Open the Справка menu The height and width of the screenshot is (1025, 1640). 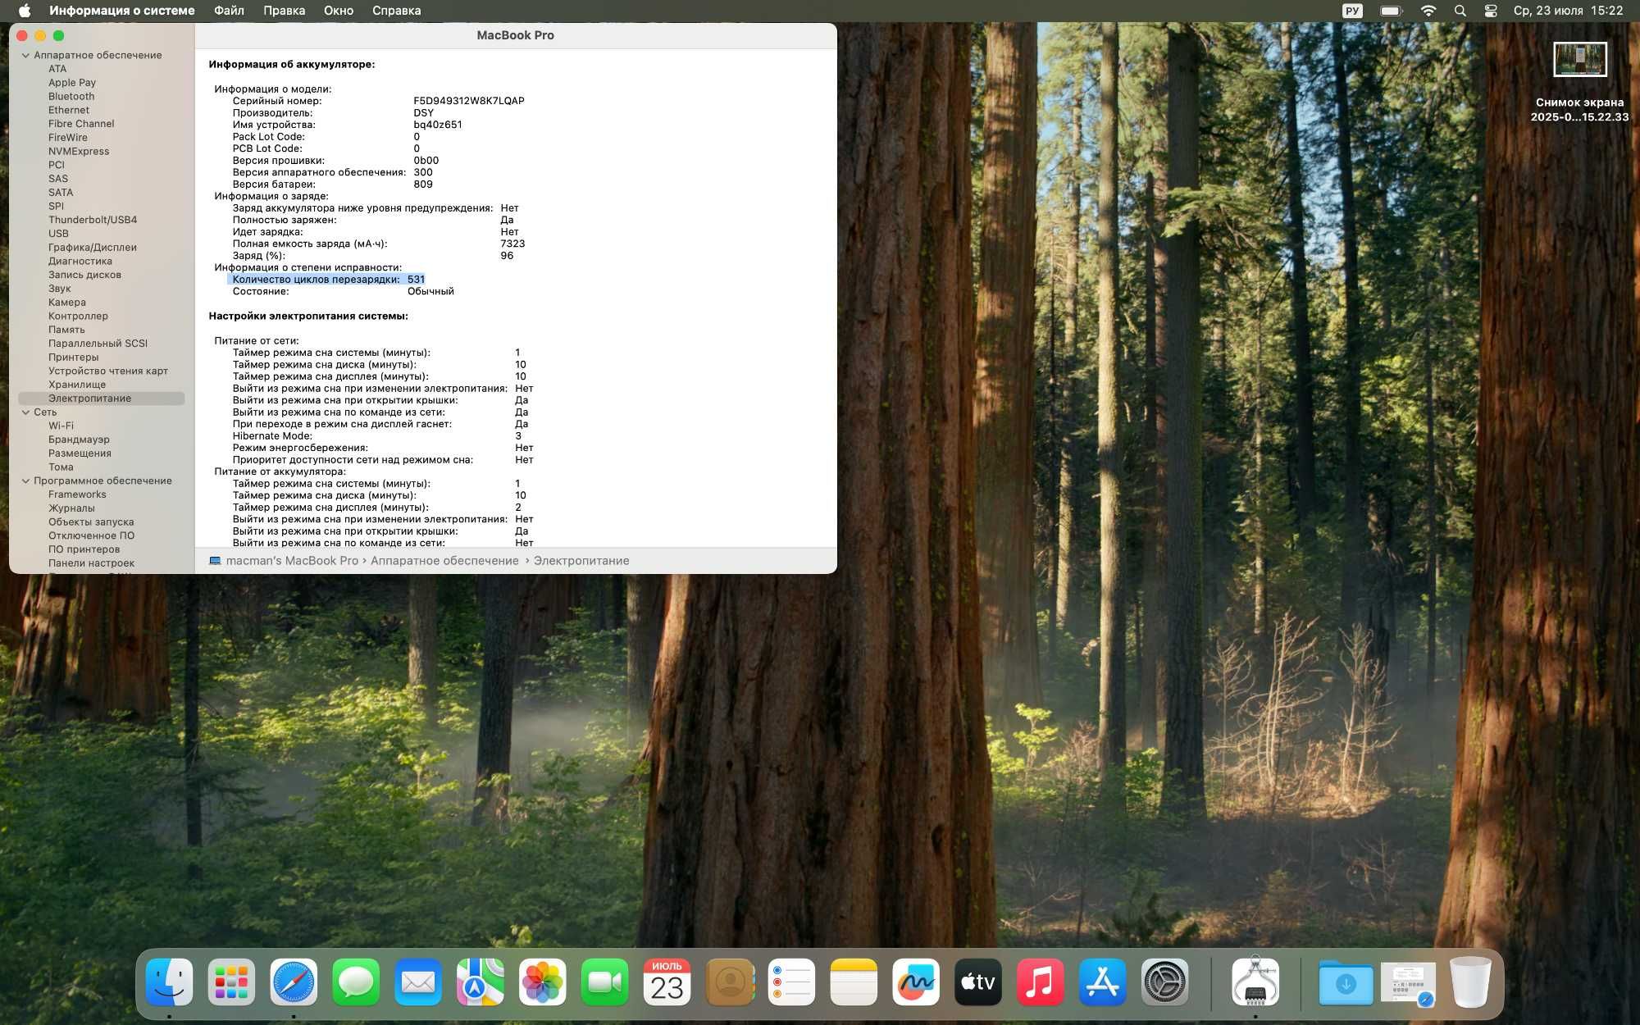(x=397, y=11)
